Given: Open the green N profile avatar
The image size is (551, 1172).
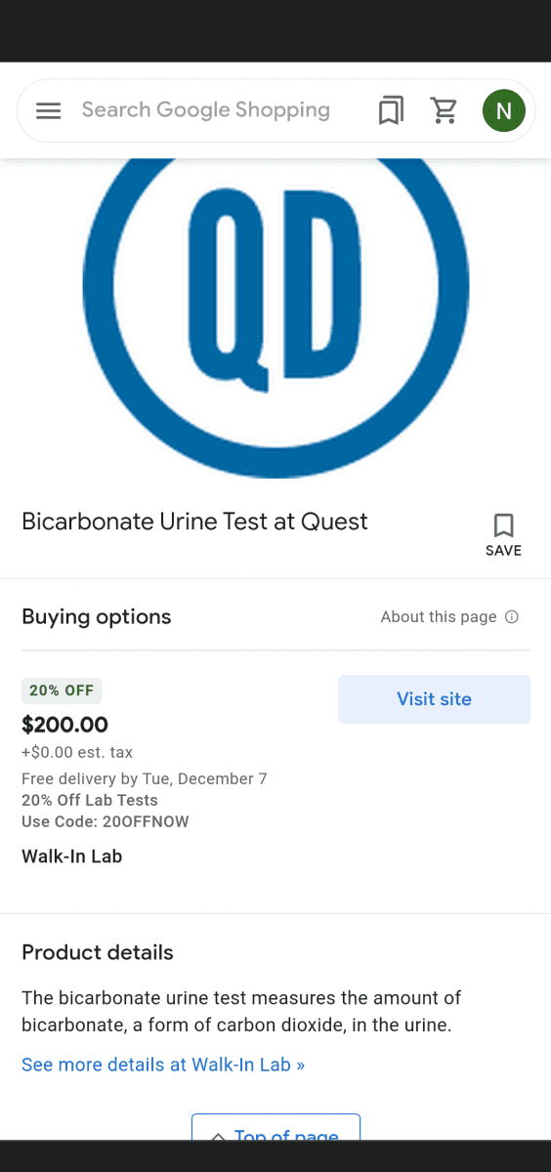Looking at the screenshot, I should [x=504, y=110].
